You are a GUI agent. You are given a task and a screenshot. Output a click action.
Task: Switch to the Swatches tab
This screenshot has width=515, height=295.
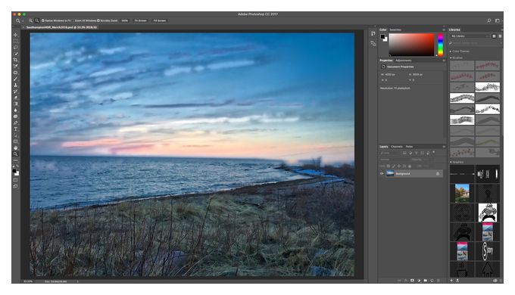[x=395, y=29]
